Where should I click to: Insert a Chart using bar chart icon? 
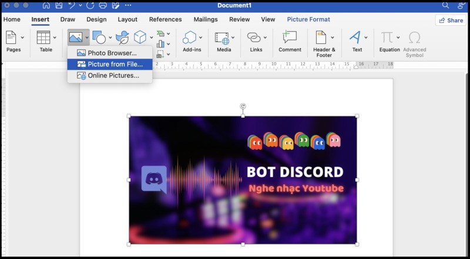(160, 44)
